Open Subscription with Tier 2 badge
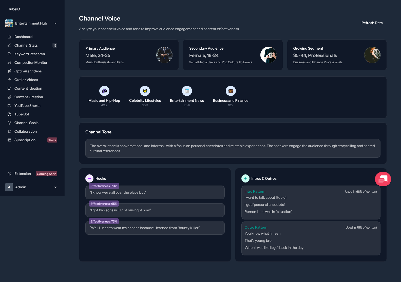 pyautogui.click(x=32, y=140)
